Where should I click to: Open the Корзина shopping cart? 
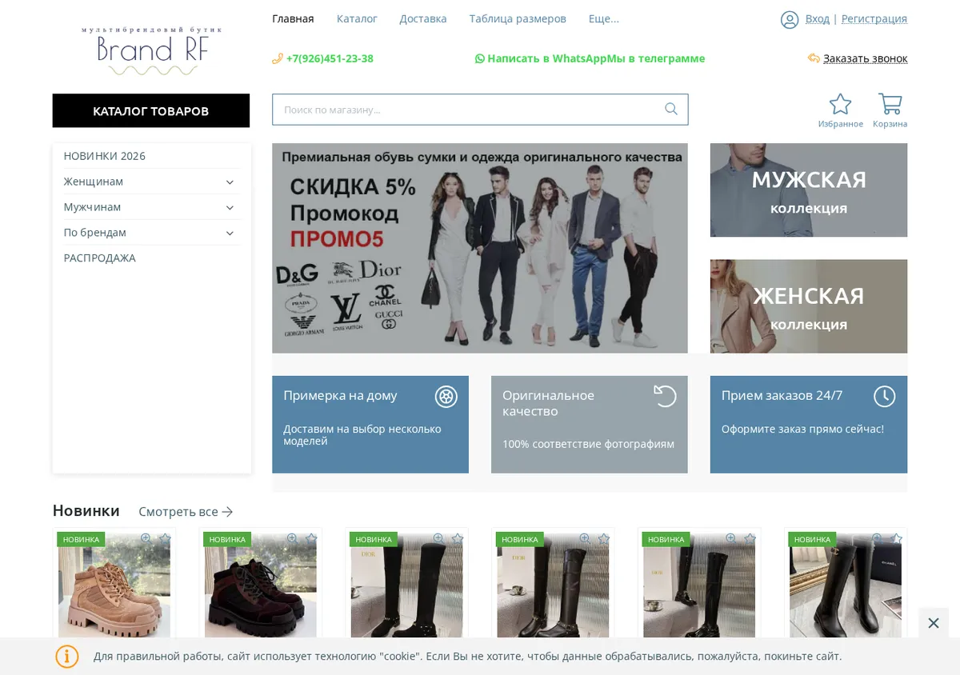click(x=890, y=104)
